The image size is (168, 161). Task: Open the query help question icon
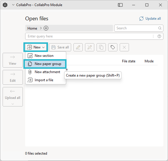point(159,36)
